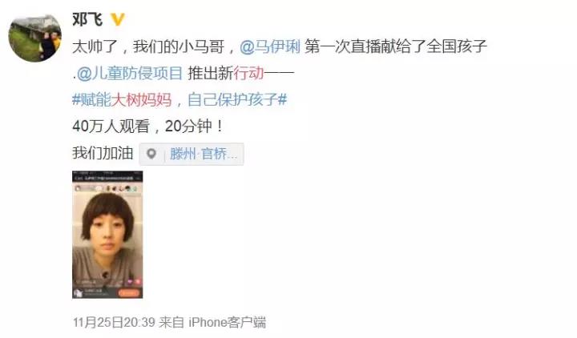Click the text line 40万人观看,20分钟!

[147, 127]
